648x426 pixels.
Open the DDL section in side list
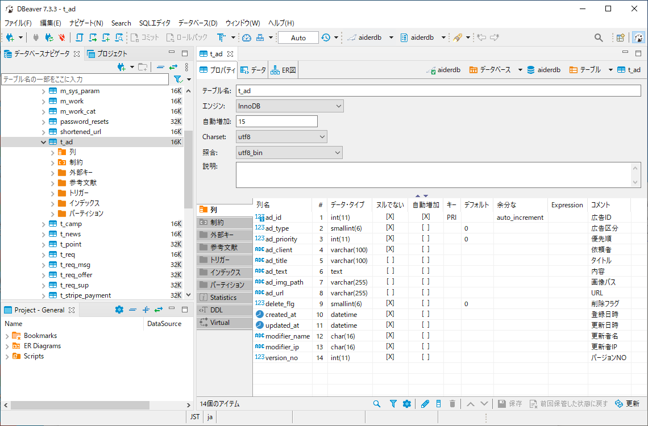[217, 310]
